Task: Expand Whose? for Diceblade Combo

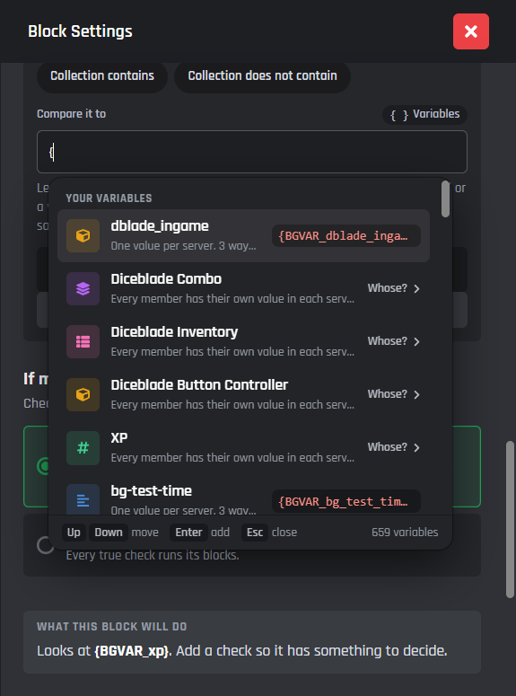Action: coord(394,288)
